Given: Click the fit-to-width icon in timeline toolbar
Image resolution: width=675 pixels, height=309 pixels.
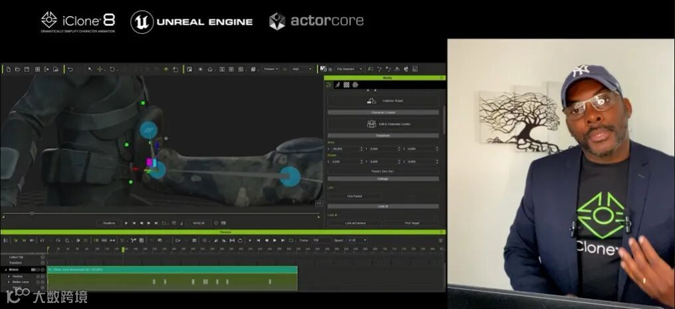Looking at the screenshot, I should point(233,240).
